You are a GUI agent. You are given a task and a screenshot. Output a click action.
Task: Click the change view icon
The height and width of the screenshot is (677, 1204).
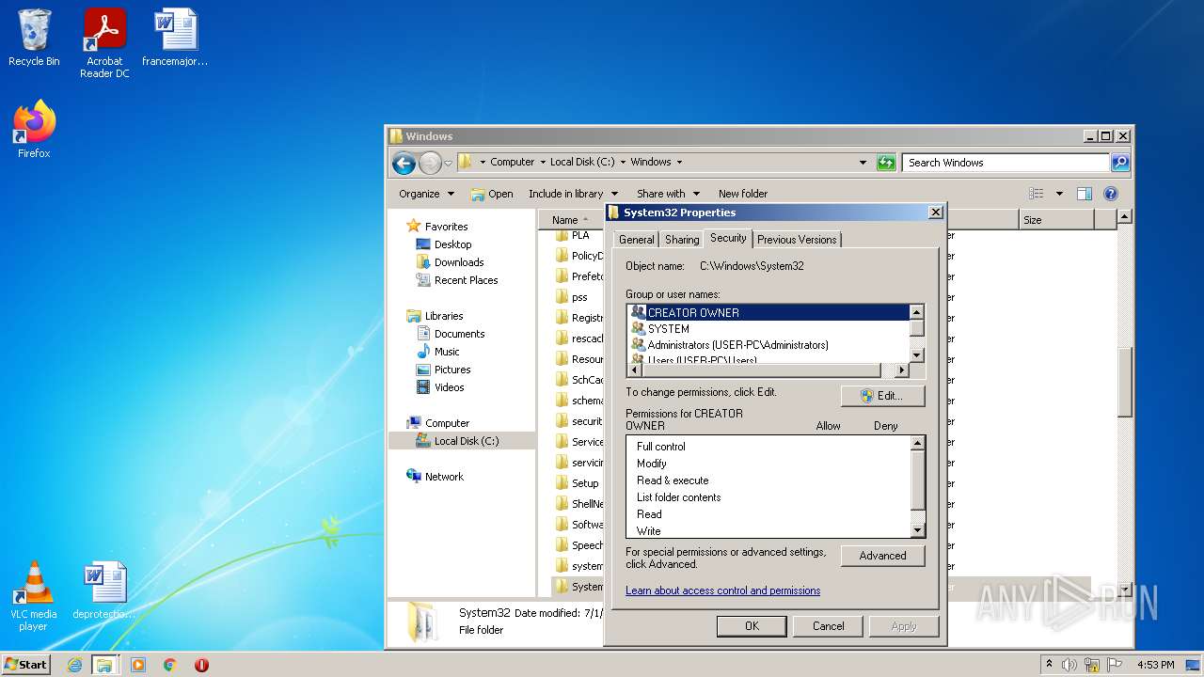pos(1037,194)
